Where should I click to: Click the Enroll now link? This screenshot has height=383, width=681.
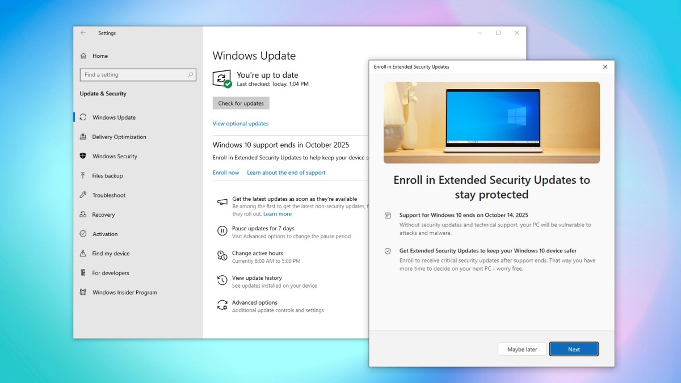(x=226, y=172)
